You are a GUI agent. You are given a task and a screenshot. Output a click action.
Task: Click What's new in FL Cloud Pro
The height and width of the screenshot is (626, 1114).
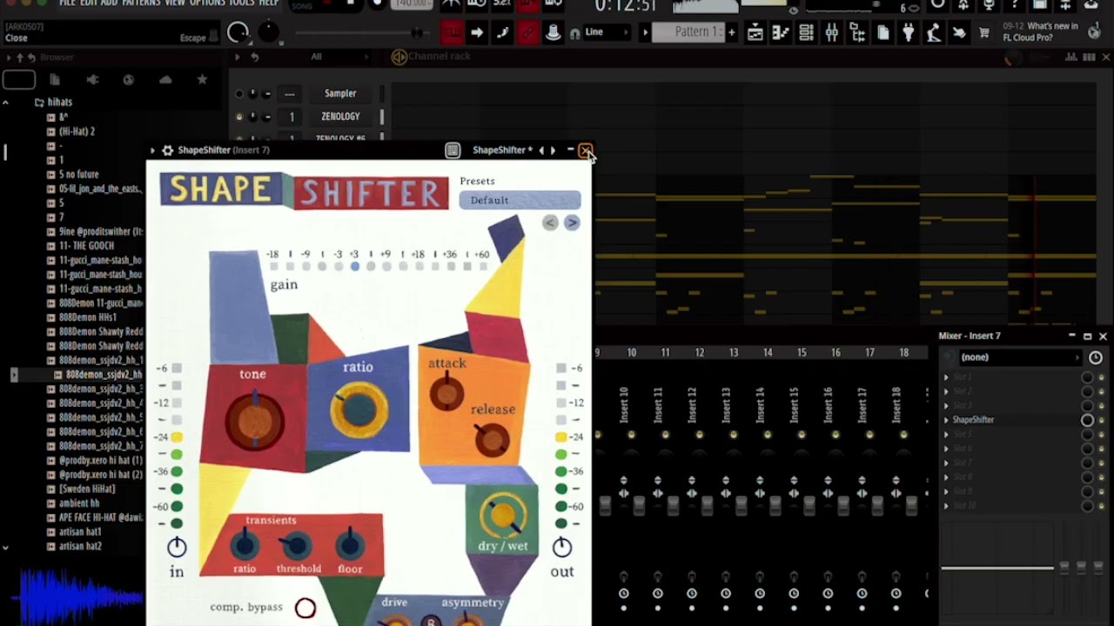coord(1041,32)
